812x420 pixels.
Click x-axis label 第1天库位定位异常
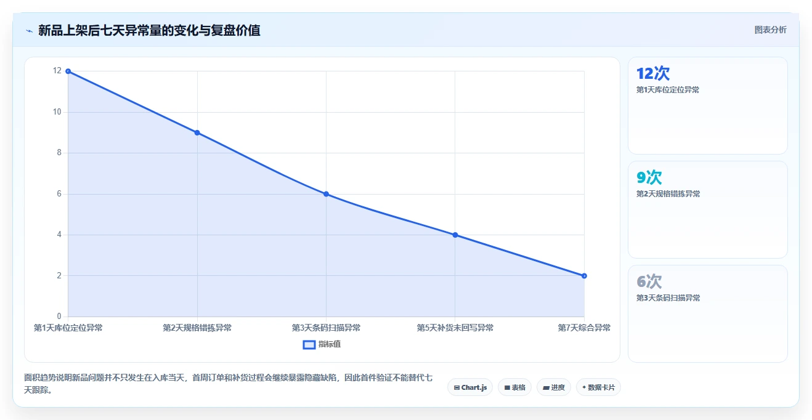68,328
